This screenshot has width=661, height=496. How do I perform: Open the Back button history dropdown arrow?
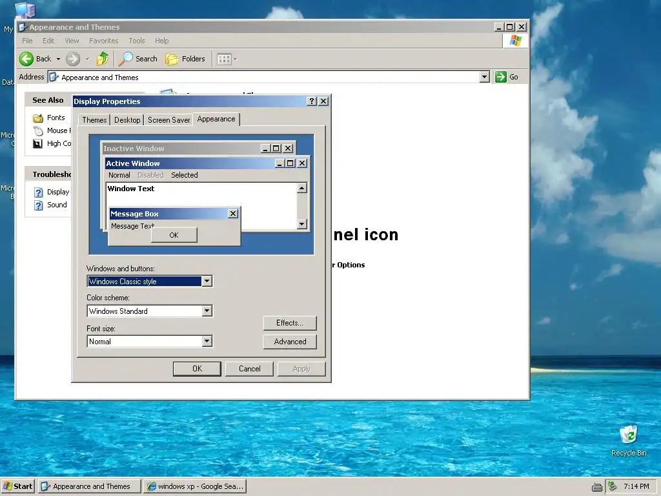click(x=58, y=59)
